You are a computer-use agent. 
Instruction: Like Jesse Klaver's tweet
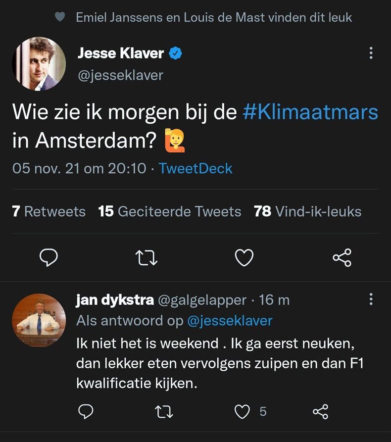[x=244, y=257]
